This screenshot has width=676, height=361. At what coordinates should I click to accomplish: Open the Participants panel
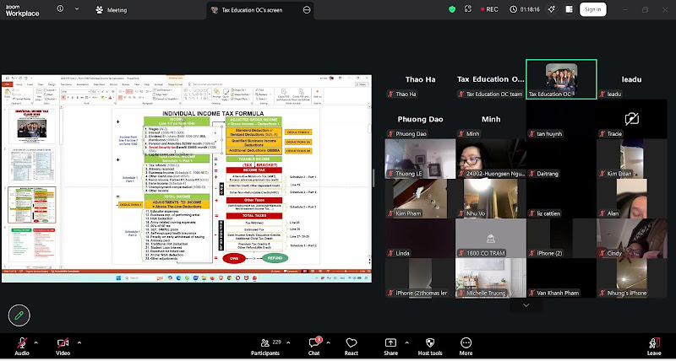pos(265,347)
